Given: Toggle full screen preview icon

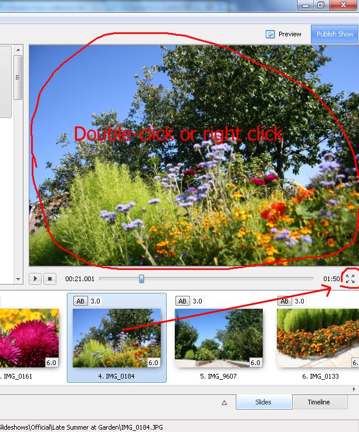Looking at the screenshot, I should point(350,279).
